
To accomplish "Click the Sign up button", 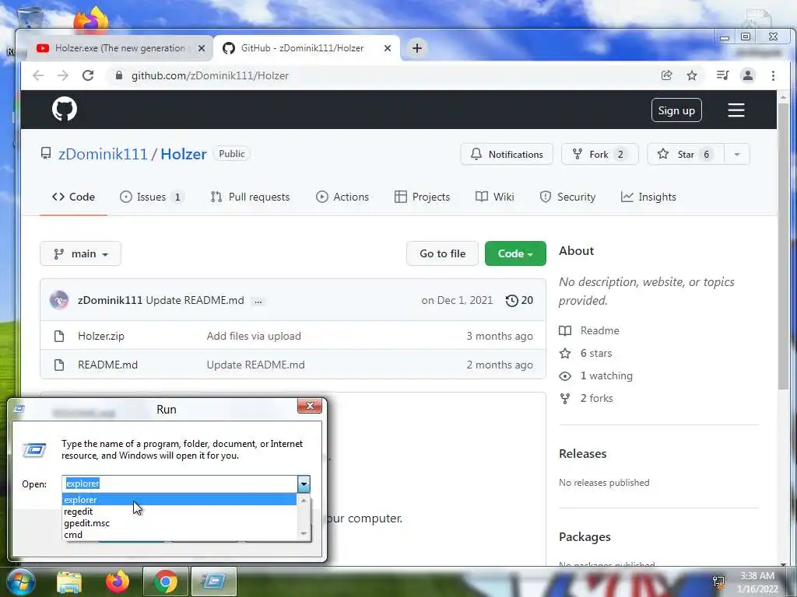I will point(676,110).
